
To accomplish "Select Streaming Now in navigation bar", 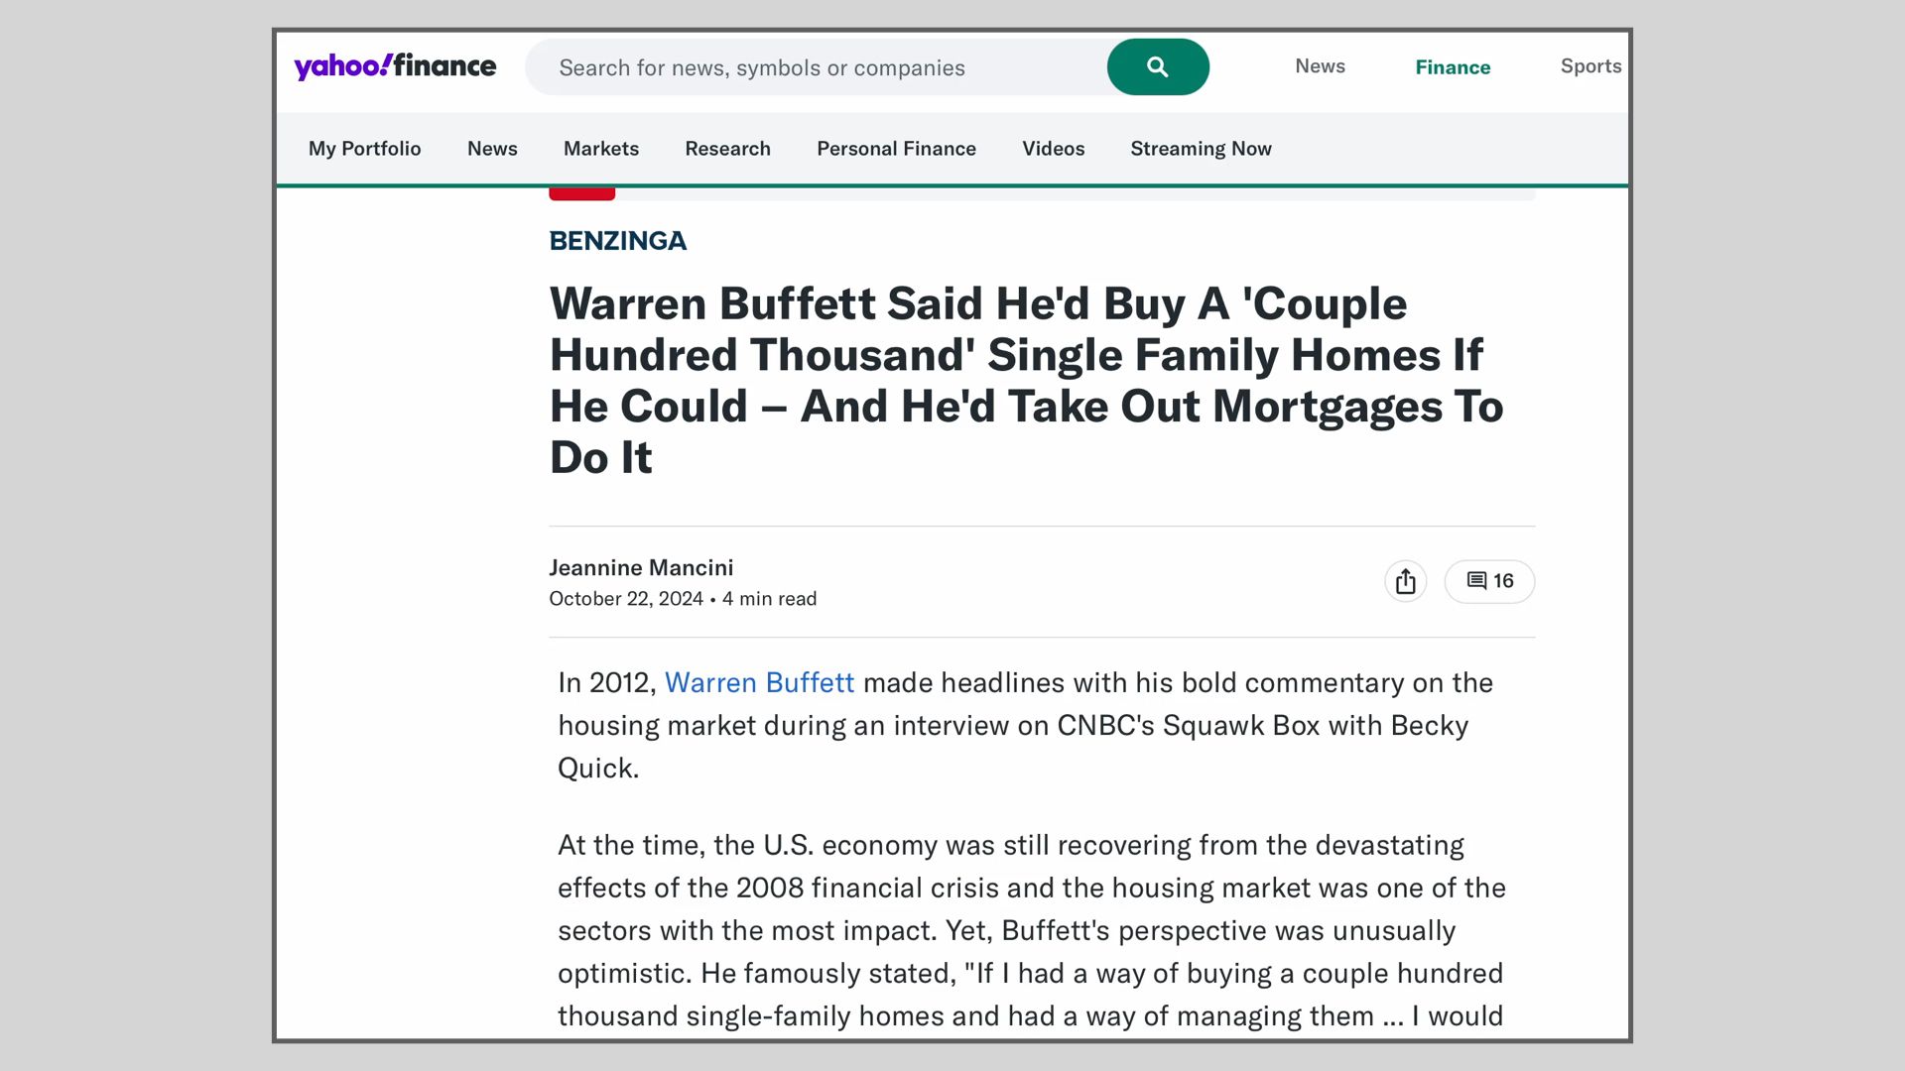I will [x=1201, y=149].
